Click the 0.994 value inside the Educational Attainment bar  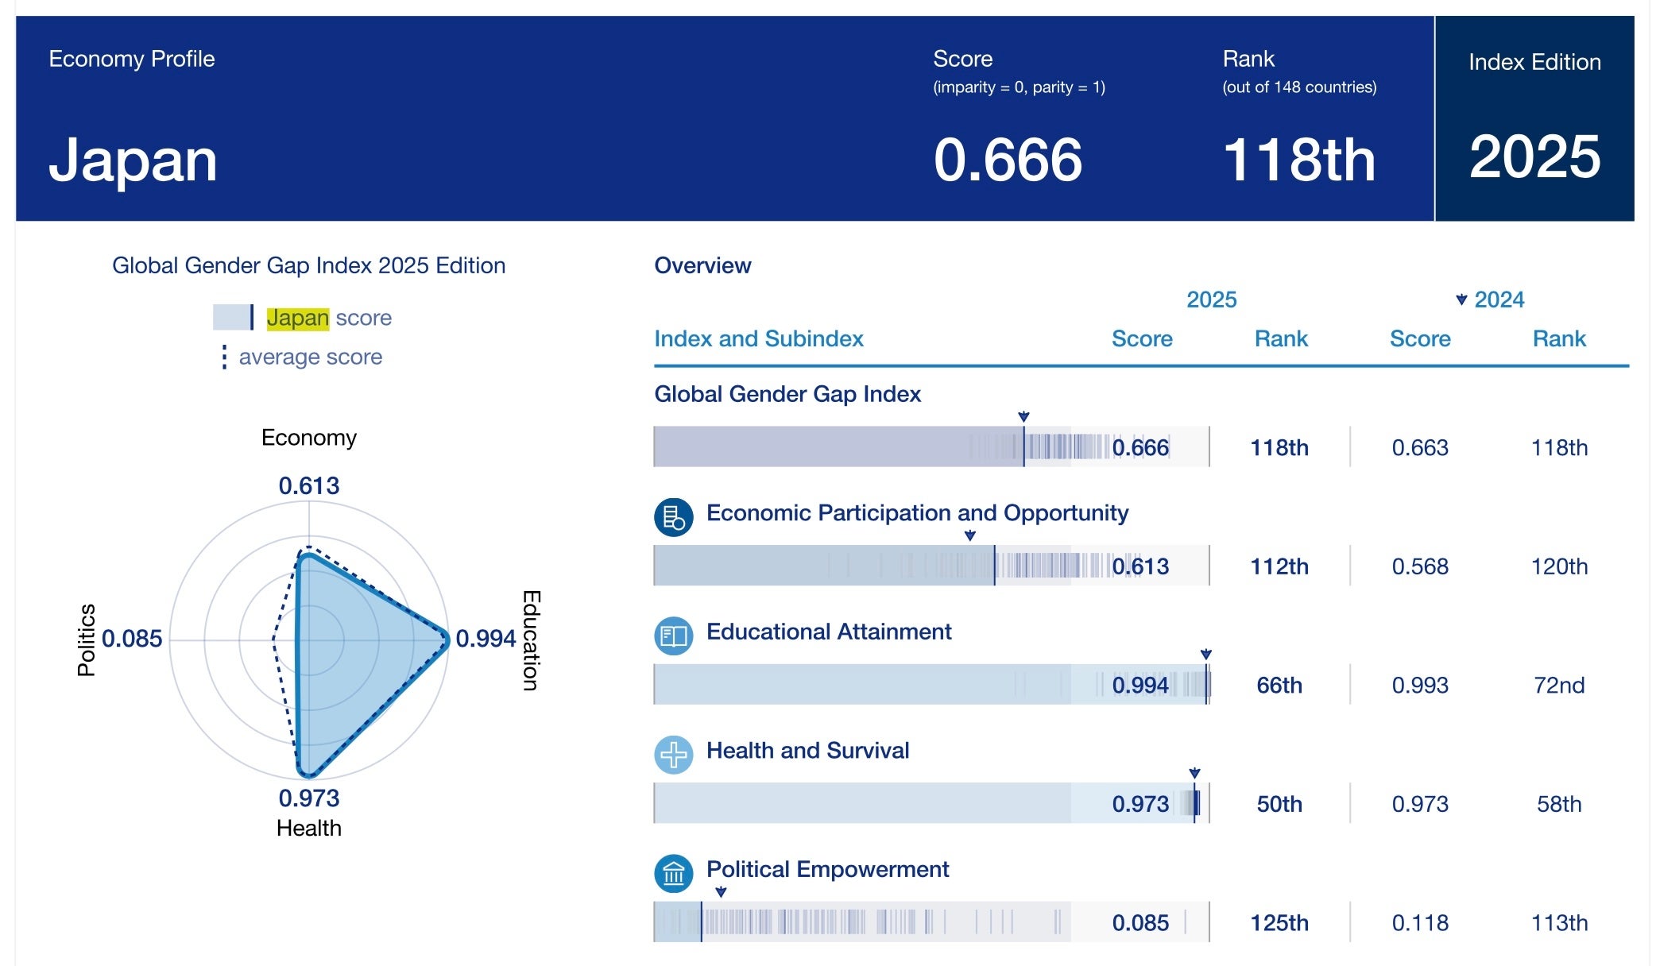1140,685
